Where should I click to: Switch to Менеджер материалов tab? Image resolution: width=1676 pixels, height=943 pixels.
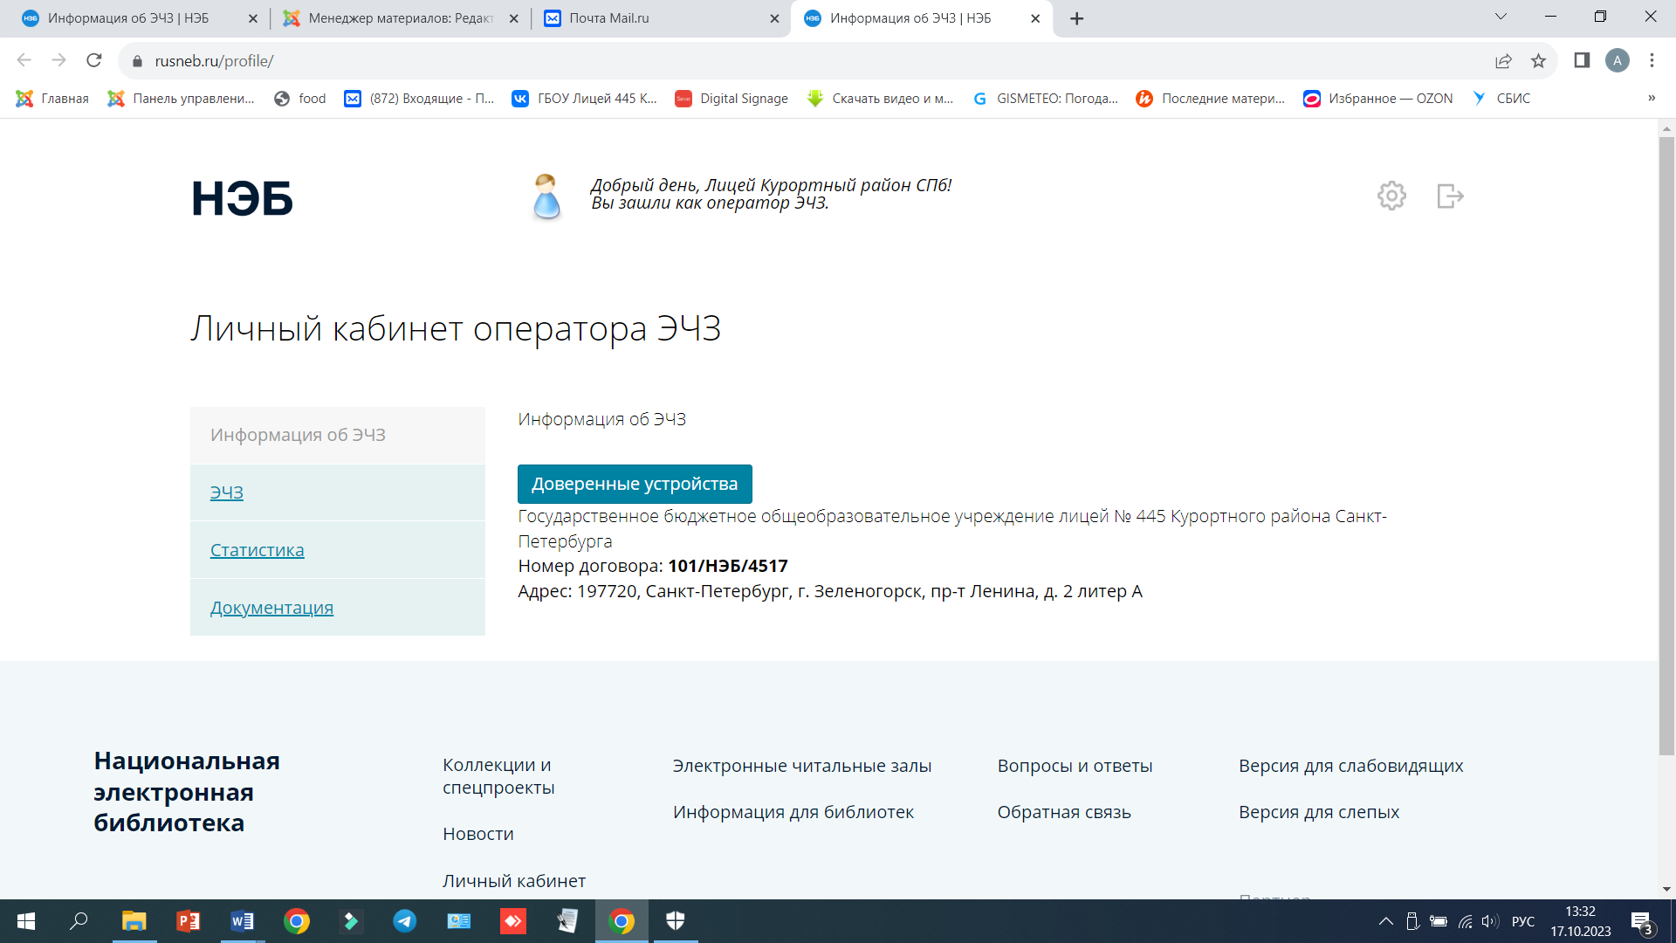(x=401, y=18)
